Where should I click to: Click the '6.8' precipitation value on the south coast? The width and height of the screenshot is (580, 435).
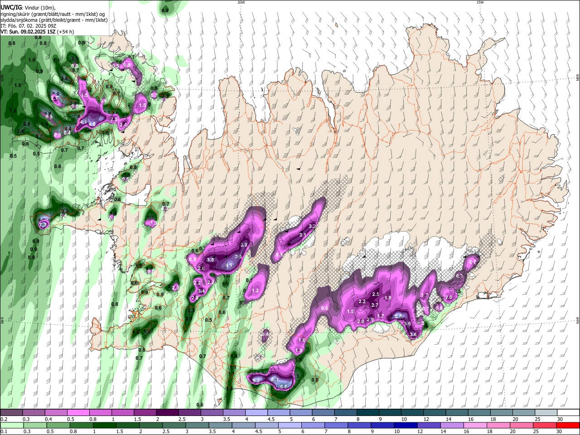(x=284, y=387)
